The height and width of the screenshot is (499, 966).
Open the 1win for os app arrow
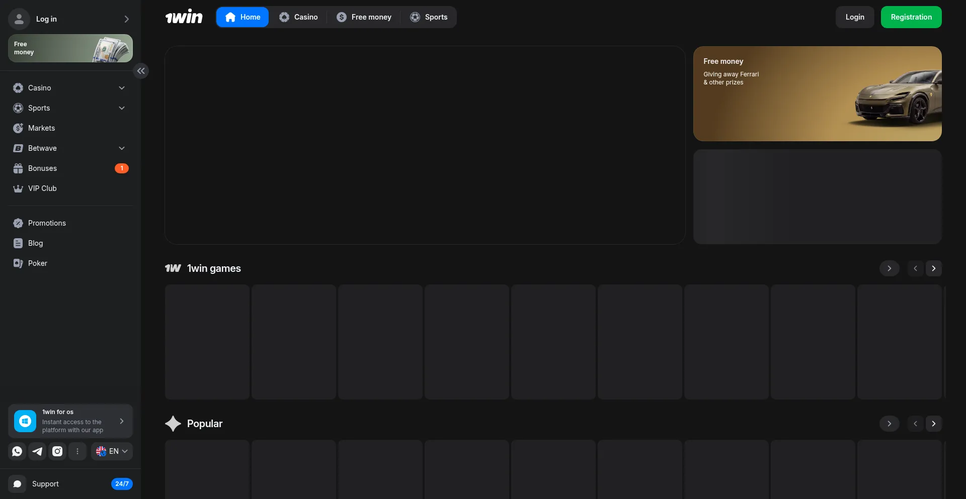(x=122, y=421)
